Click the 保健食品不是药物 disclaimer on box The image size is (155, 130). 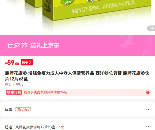click(x=103, y=7)
